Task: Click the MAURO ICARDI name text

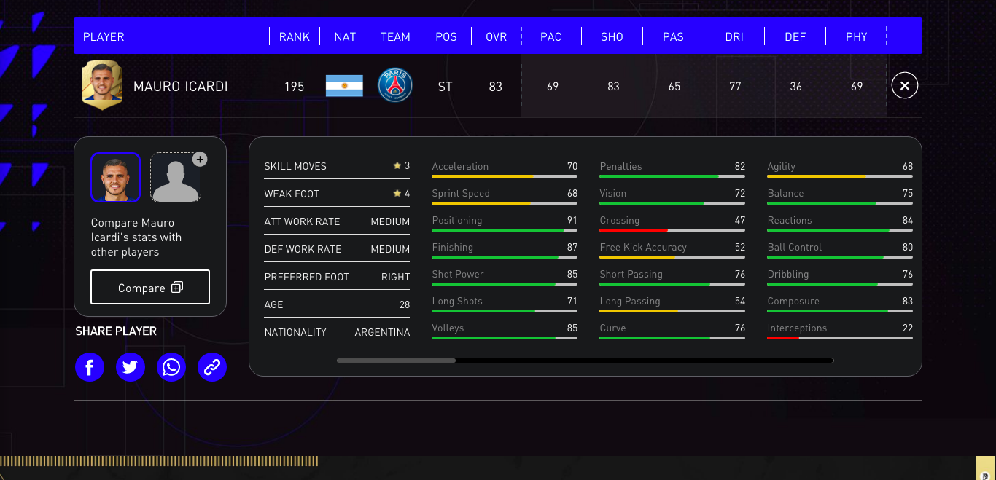Action: tap(181, 86)
